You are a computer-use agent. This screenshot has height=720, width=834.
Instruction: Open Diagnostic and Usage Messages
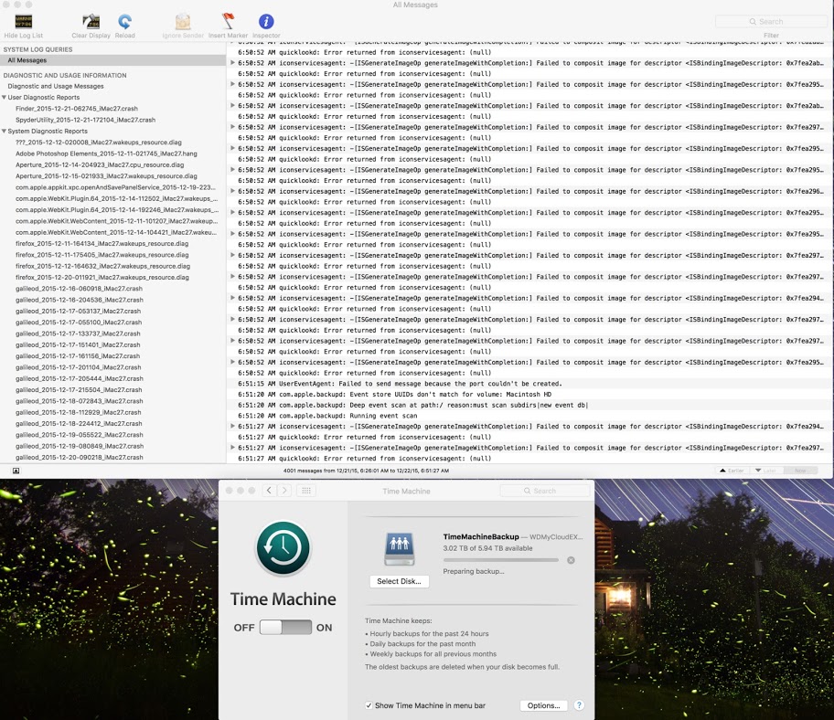click(x=56, y=86)
